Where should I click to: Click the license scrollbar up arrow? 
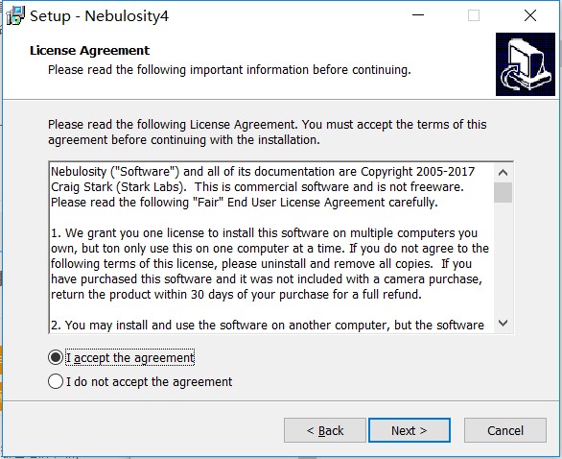[x=503, y=173]
